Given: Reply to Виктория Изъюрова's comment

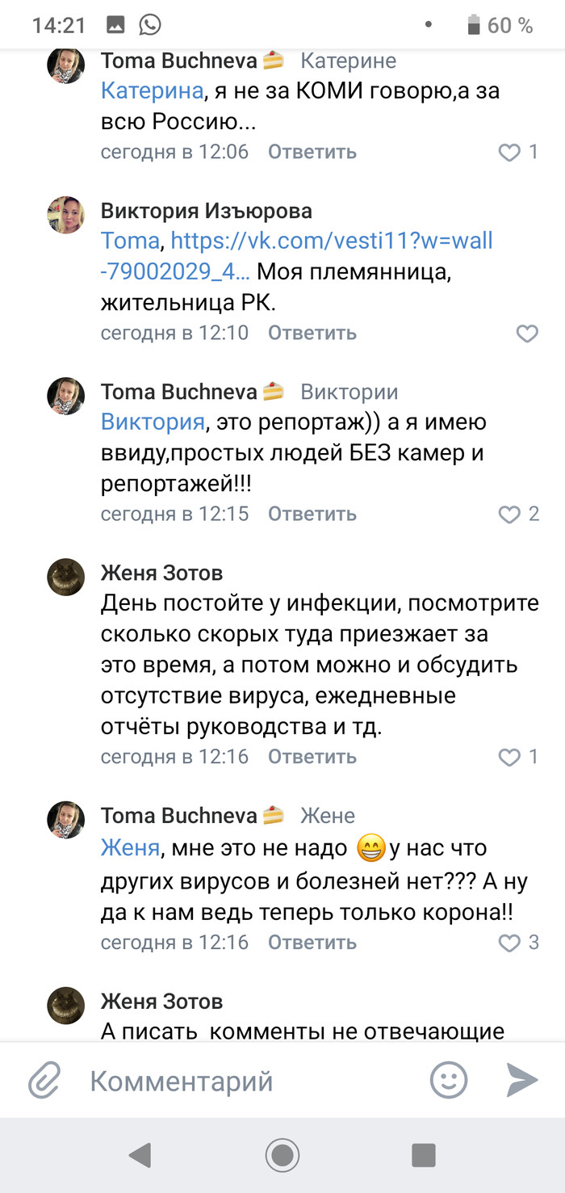Looking at the screenshot, I should pos(312,333).
